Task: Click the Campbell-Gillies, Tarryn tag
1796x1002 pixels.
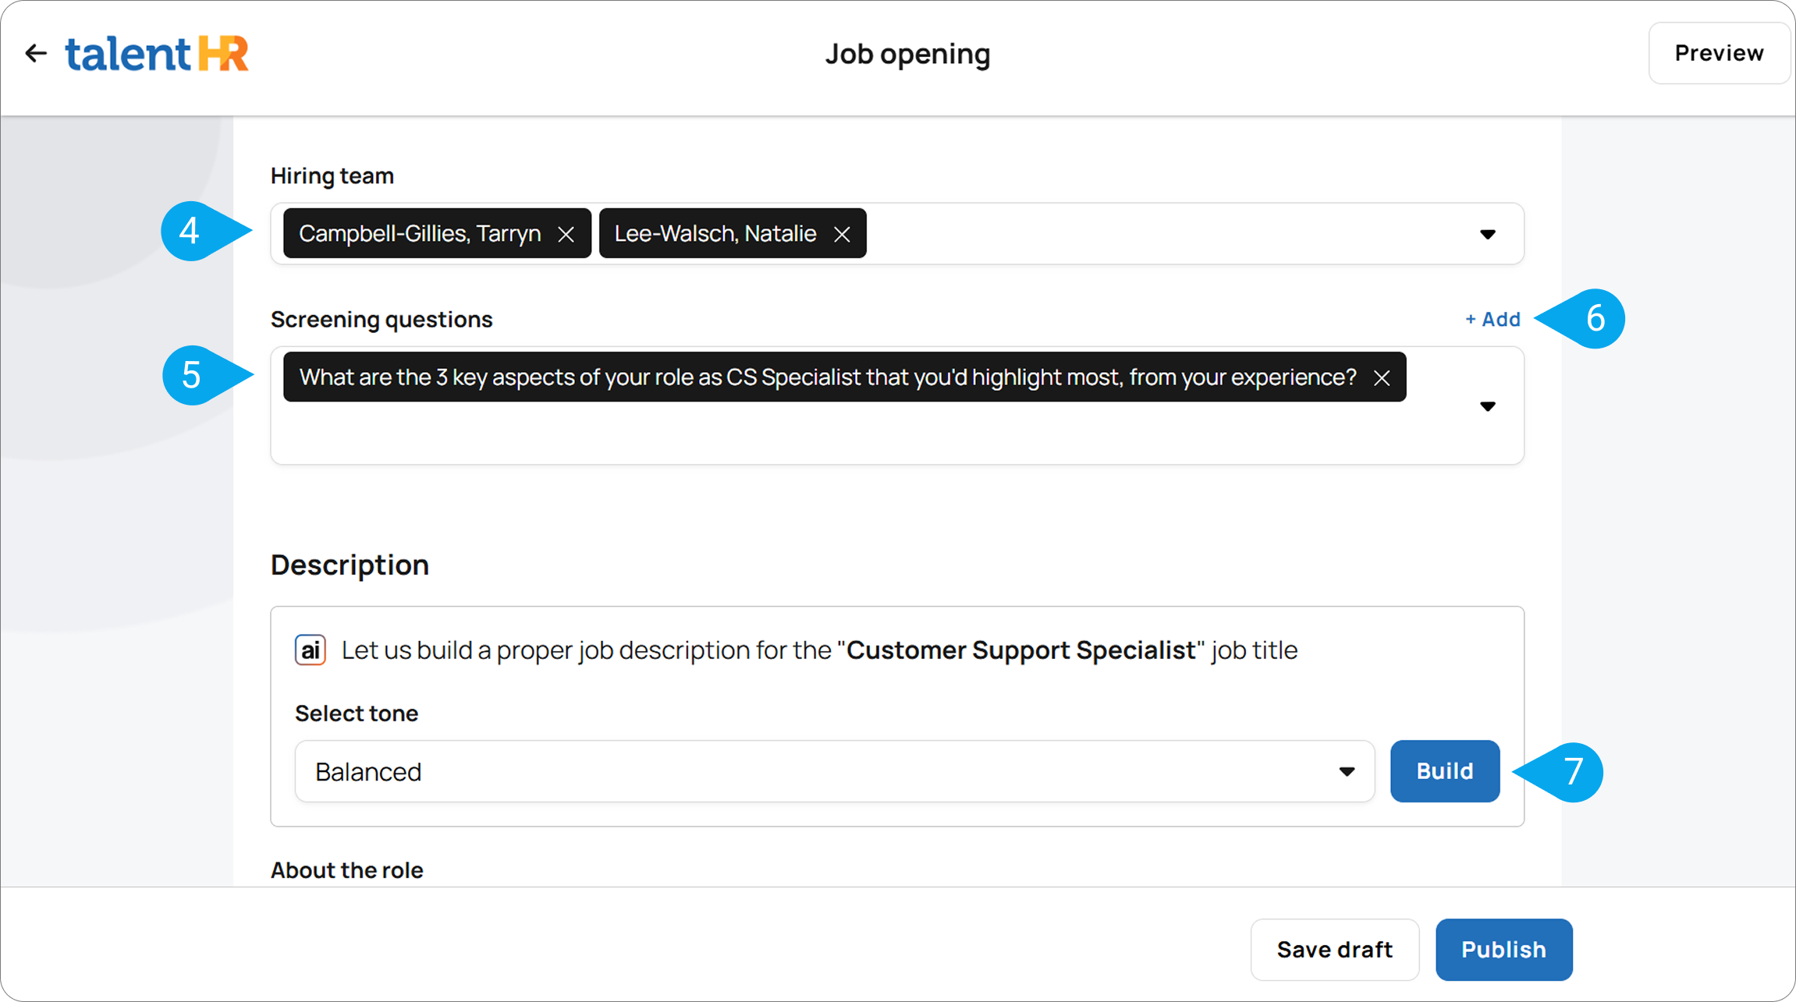Action: click(x=420, y=233)
